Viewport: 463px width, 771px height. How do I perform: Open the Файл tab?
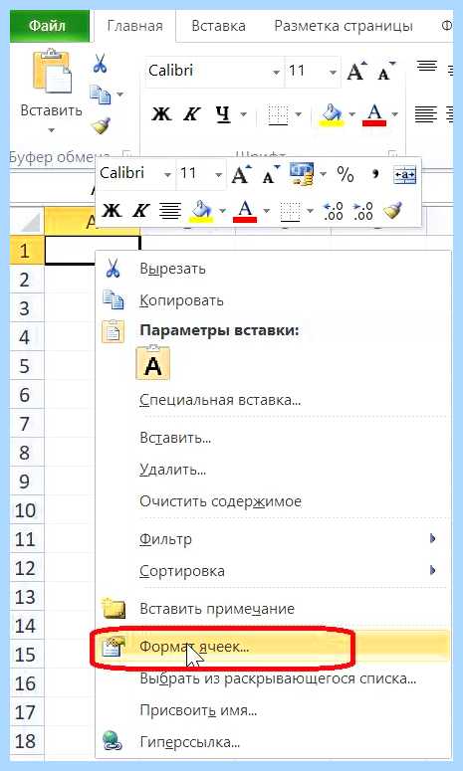50,25
